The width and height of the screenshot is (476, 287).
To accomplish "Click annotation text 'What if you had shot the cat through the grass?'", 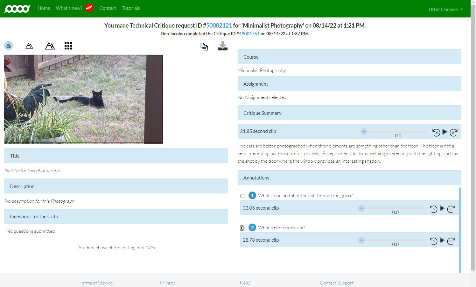I will (305, 196).
